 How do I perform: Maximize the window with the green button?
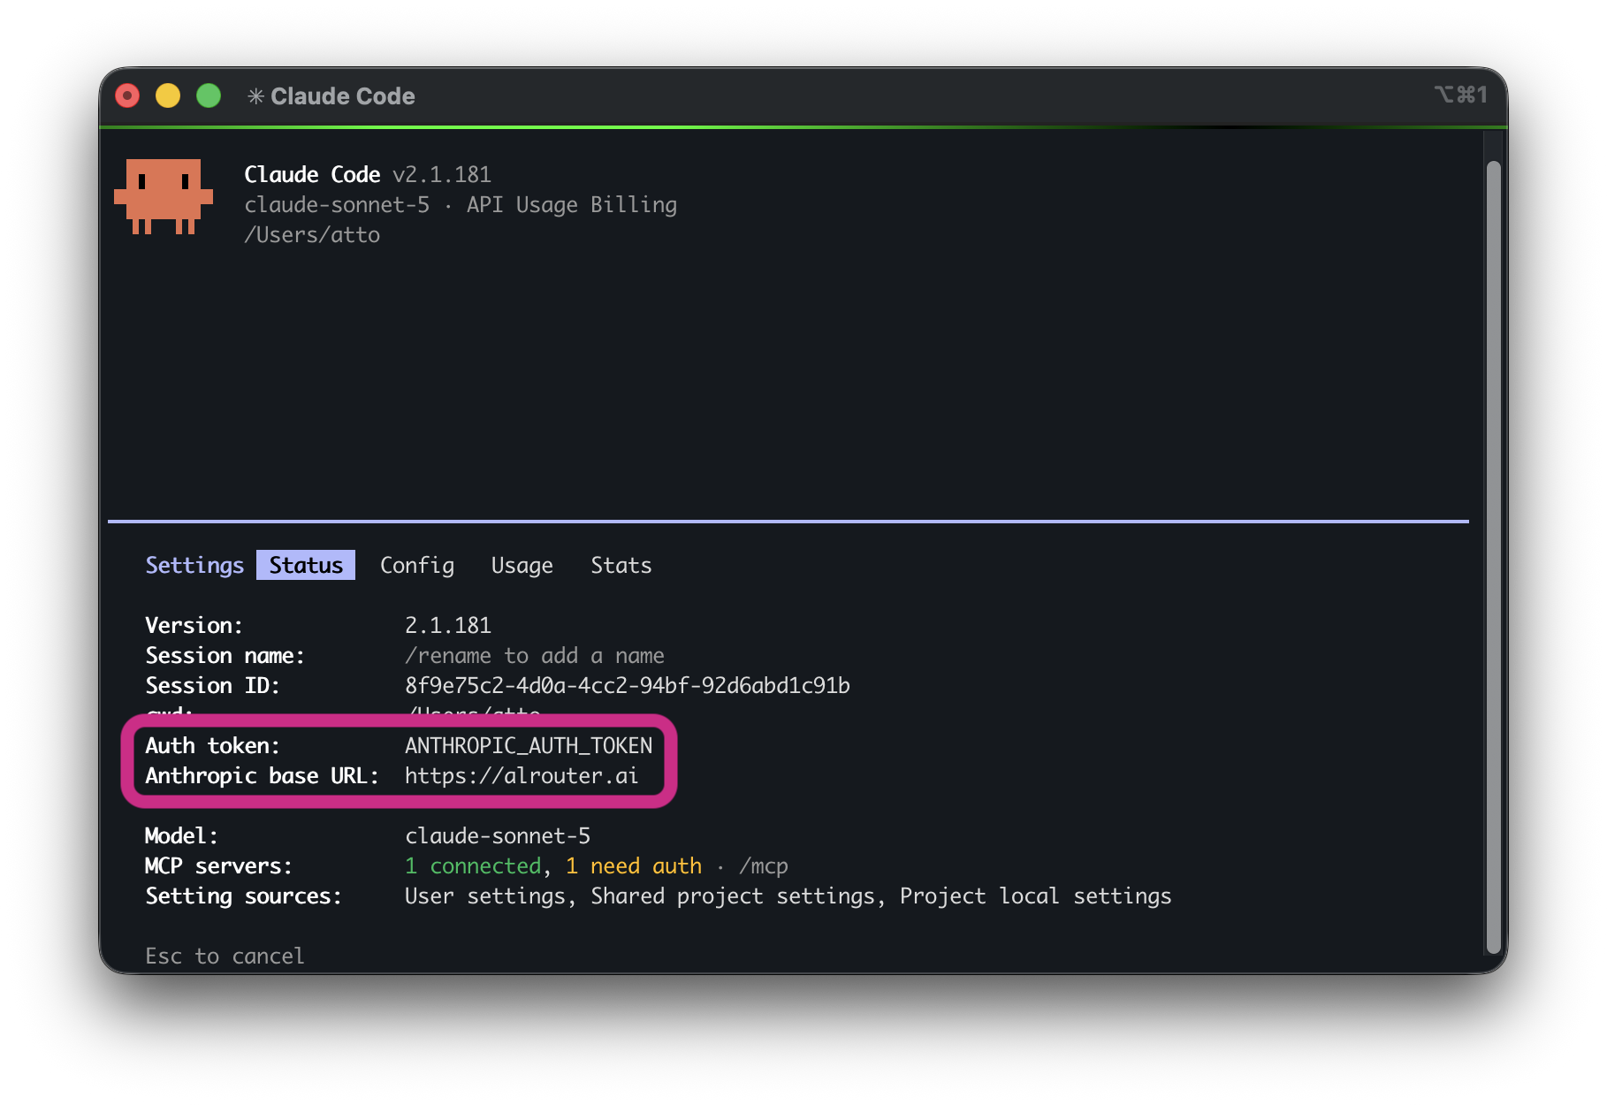[x=209, y=95]
